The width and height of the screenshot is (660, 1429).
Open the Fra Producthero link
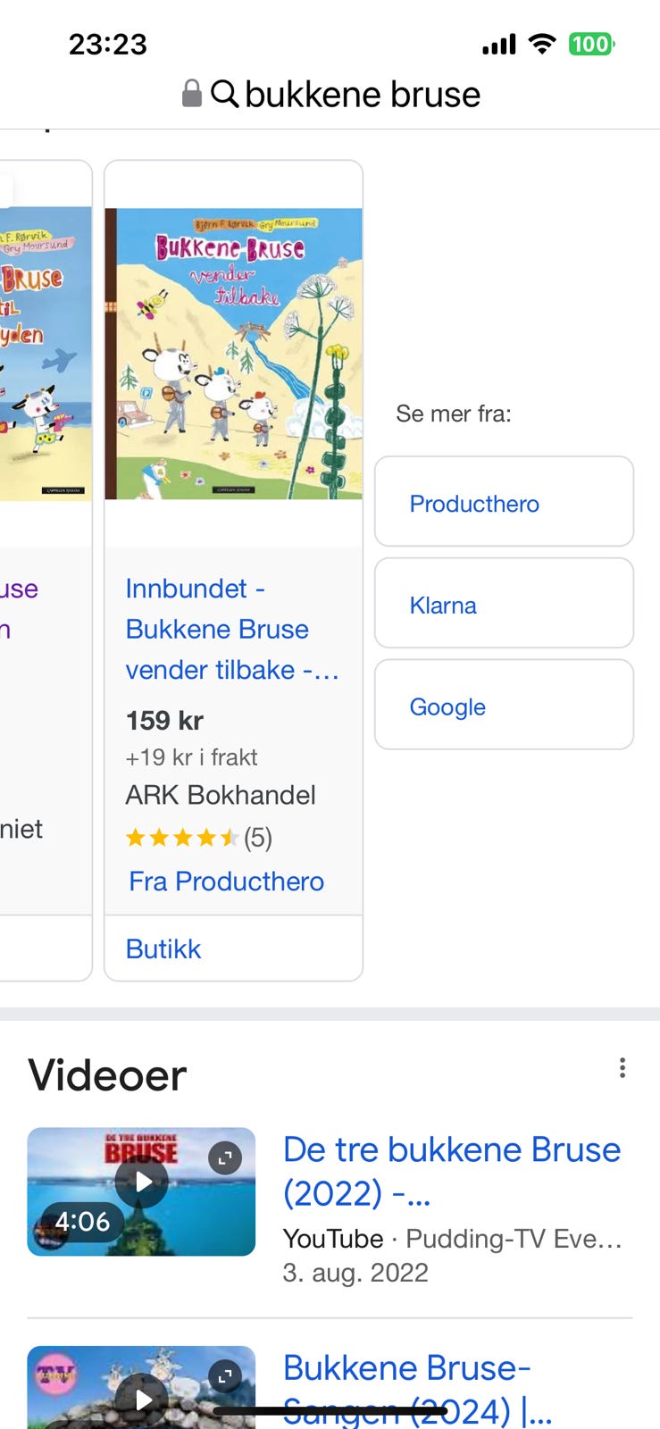(x=226, y=882)
